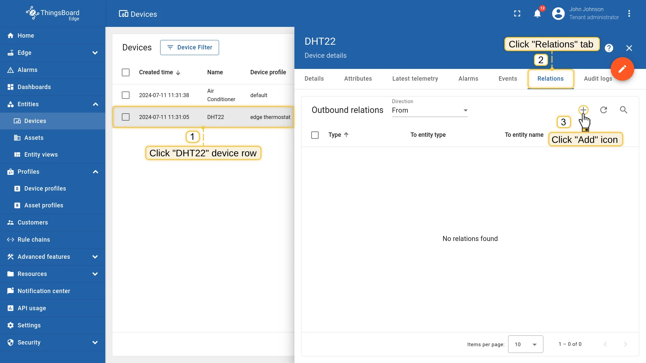Refresh the outbound relations list
The width and height of the screenshot is (646, 363).
(604, 110)
